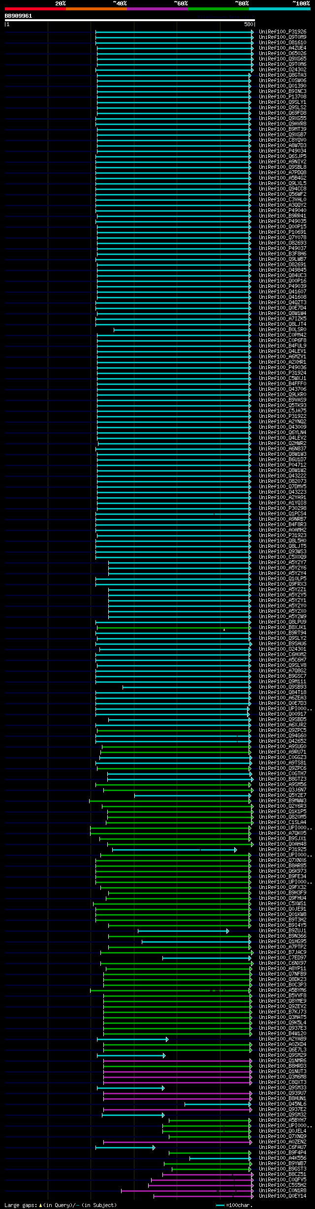Select UniRef100_C0GGZ3 label
The height and width of the screenshot is (1209, 315).
(283, 758)
